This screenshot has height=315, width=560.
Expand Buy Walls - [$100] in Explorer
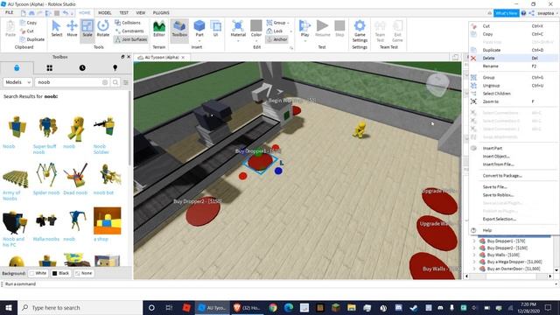[x=474, y=255]
